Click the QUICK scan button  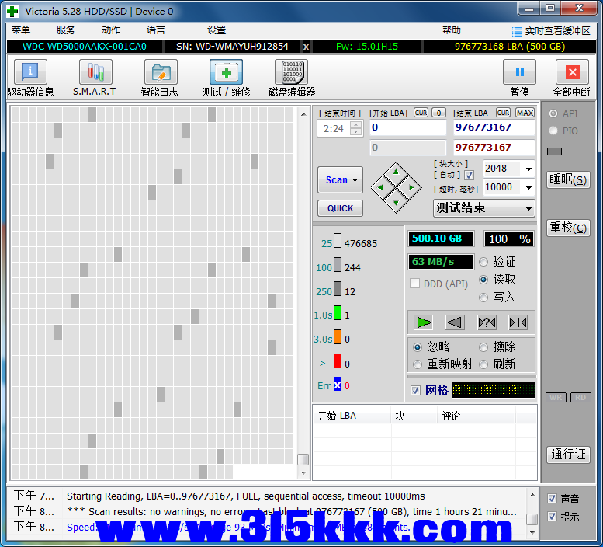click(x=340, y=208)
